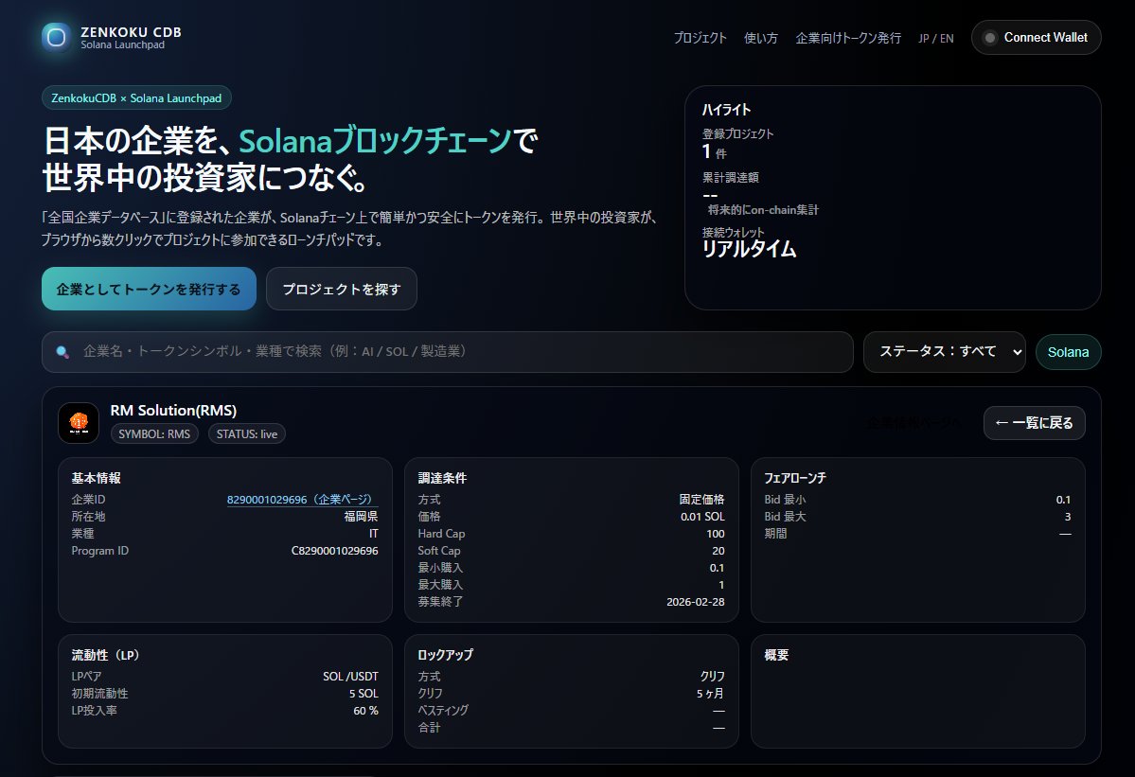Click the 流動性（LP）card heading
The image size is (1135, 777).
(x=106, y=655)
